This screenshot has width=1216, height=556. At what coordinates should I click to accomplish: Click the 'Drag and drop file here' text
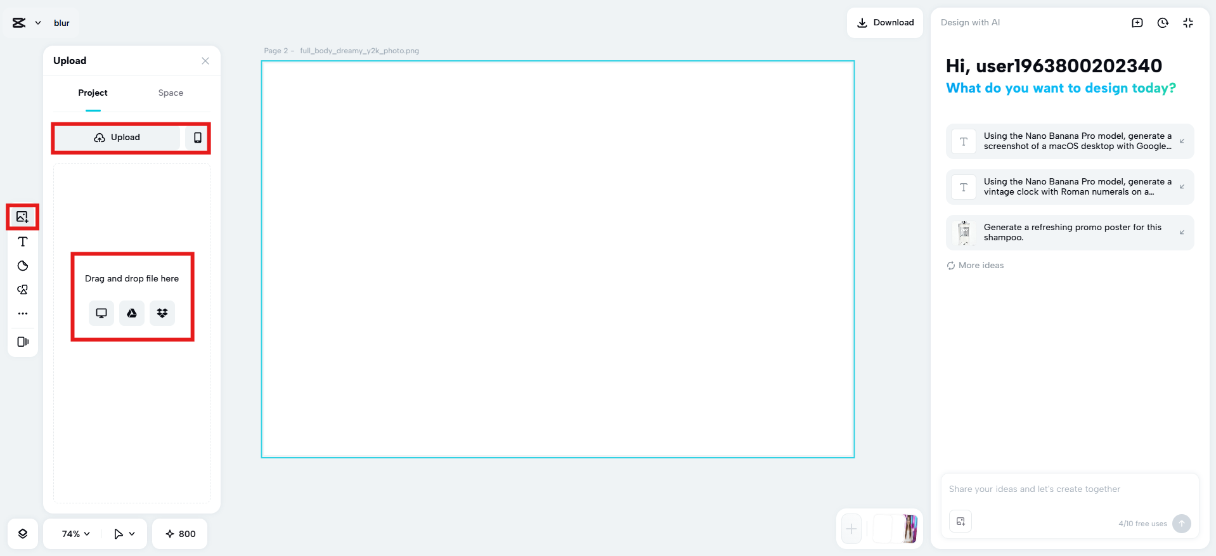(132, 278)
